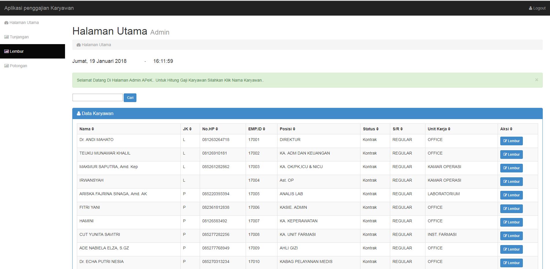
Task: Click the Cari search button
Action: click(x=130, y=98)
